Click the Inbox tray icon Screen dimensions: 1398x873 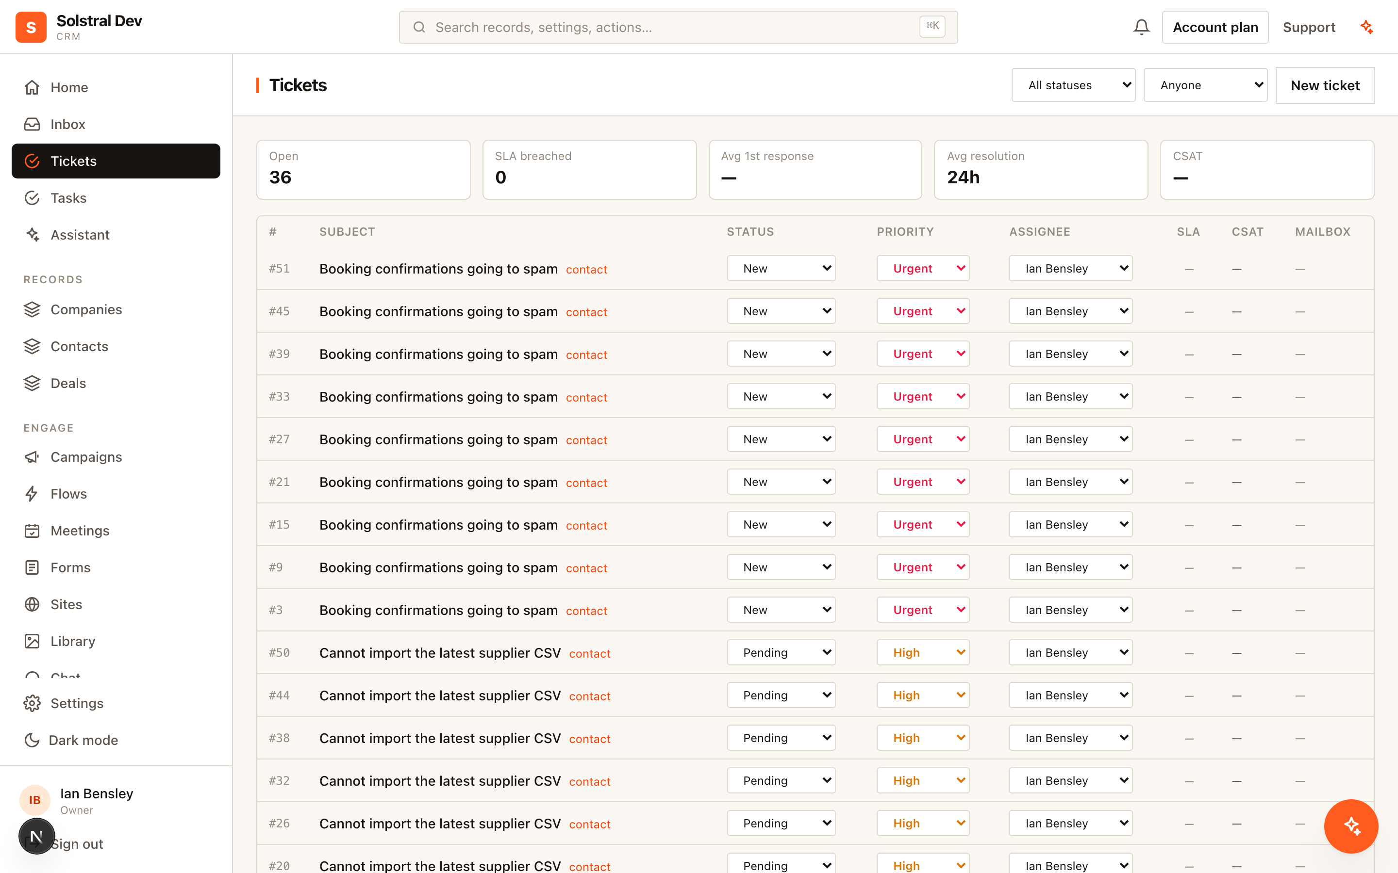(33, 124)
